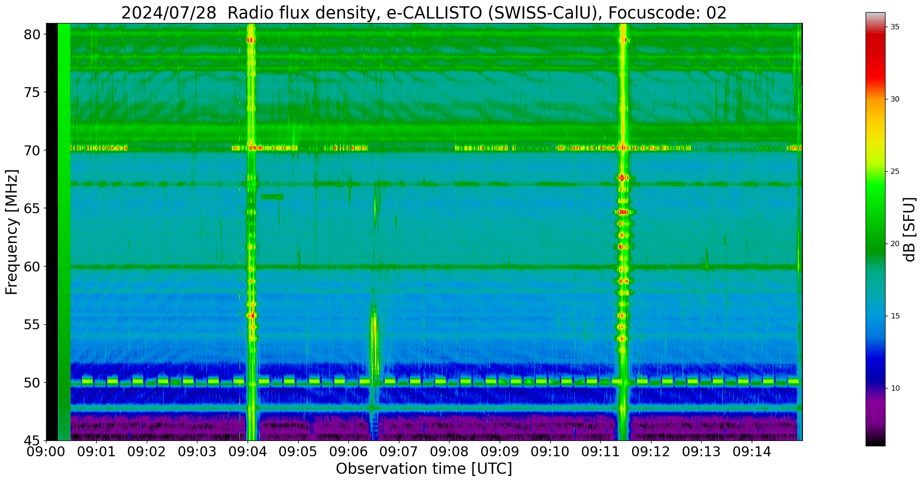Click the 09:06 time tick label
923x482 pixels.
click(x=348, y=451)
